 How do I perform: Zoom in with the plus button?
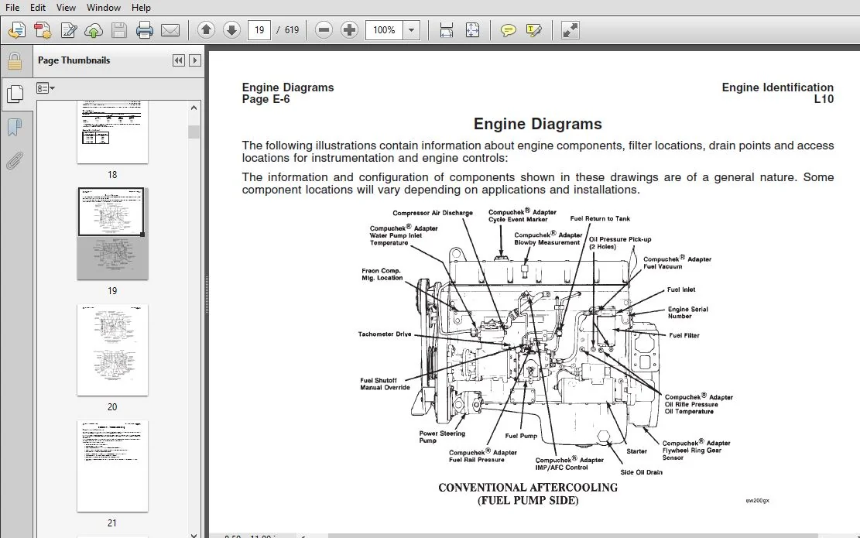(349, 30)
